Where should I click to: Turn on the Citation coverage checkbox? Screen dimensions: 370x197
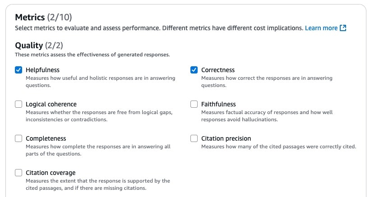coord(18,173)
